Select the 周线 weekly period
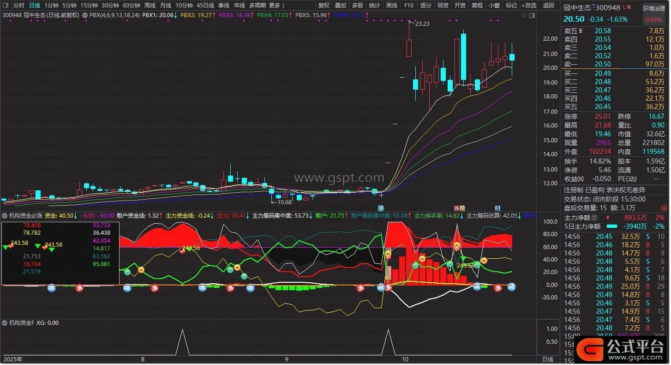This screenshot has height=365, width=671. click(x=150, y=6)
